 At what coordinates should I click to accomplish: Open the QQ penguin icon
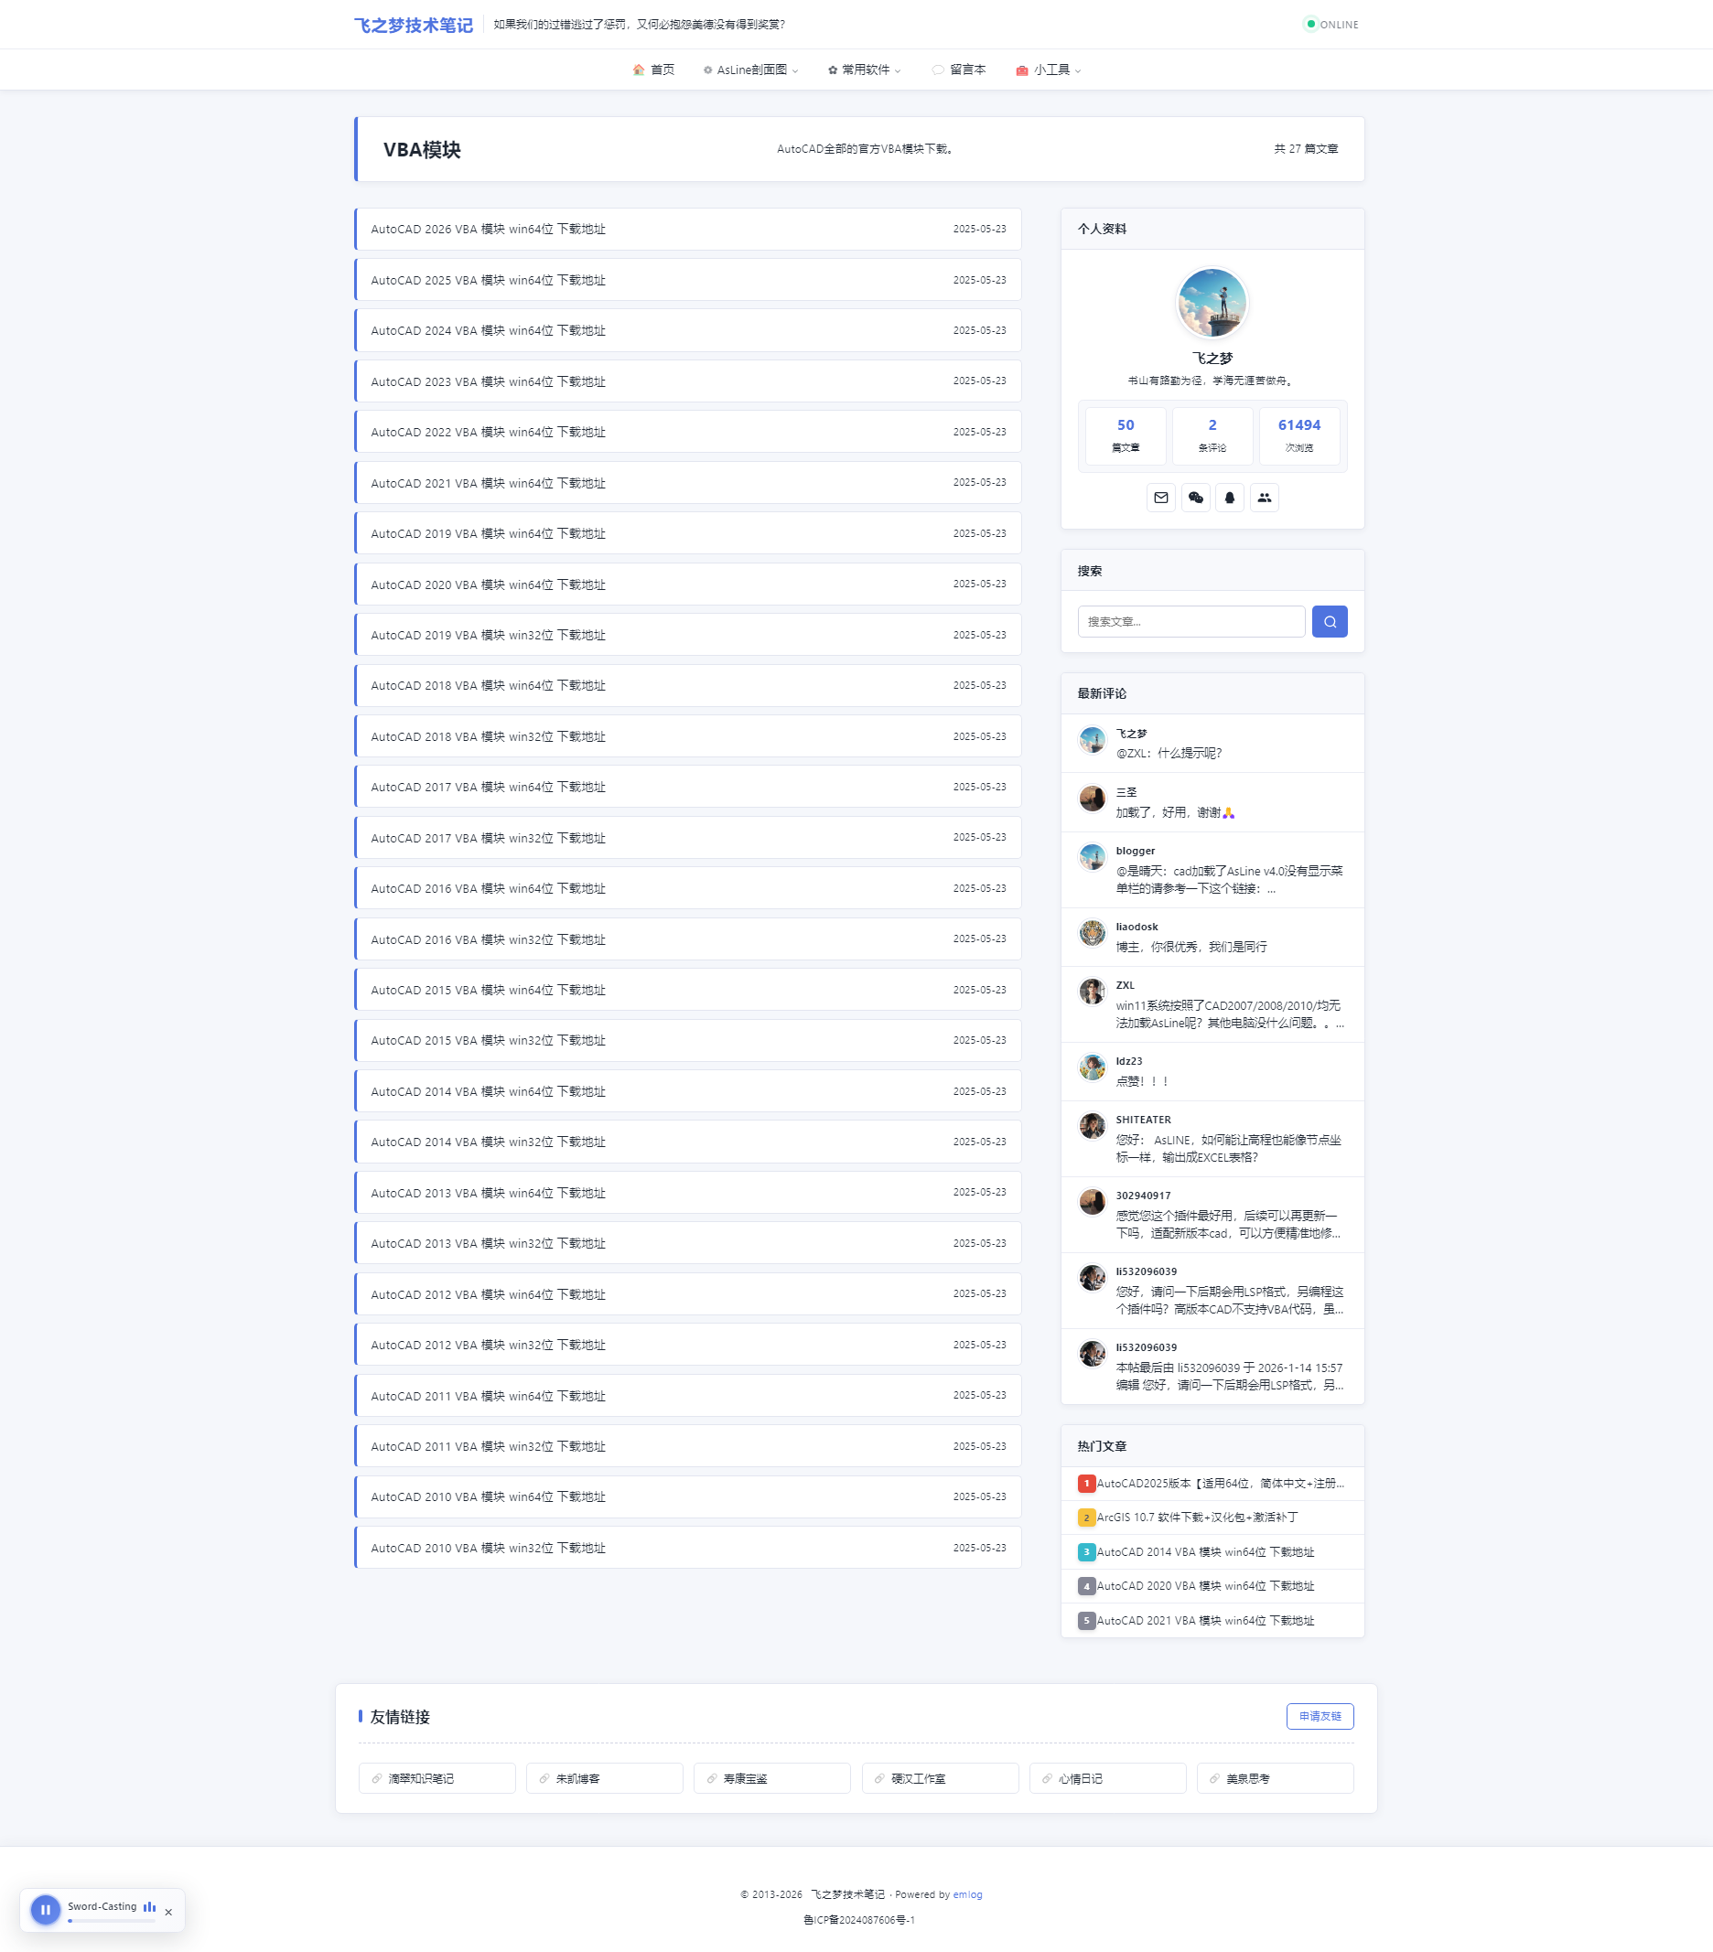tap(1230, 498)
